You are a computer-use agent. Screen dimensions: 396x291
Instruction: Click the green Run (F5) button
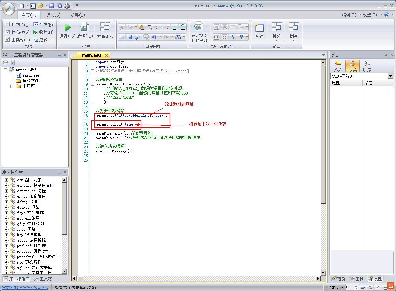[68, 28]
